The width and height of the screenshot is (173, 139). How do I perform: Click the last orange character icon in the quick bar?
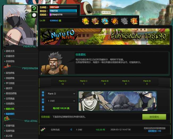coord(134,21)
